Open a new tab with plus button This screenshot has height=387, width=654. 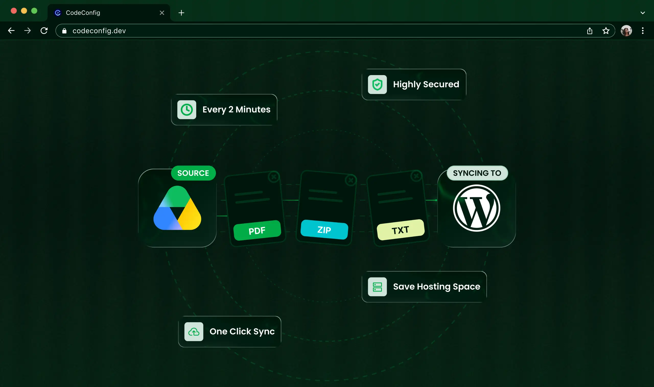181,13
